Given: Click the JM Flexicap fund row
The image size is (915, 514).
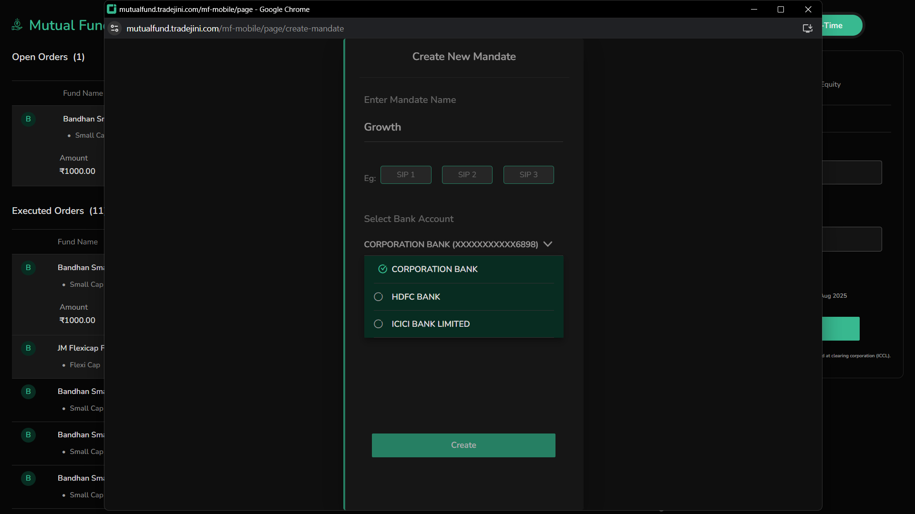Looking at the screenshot, I should click(x=58, y=357).
